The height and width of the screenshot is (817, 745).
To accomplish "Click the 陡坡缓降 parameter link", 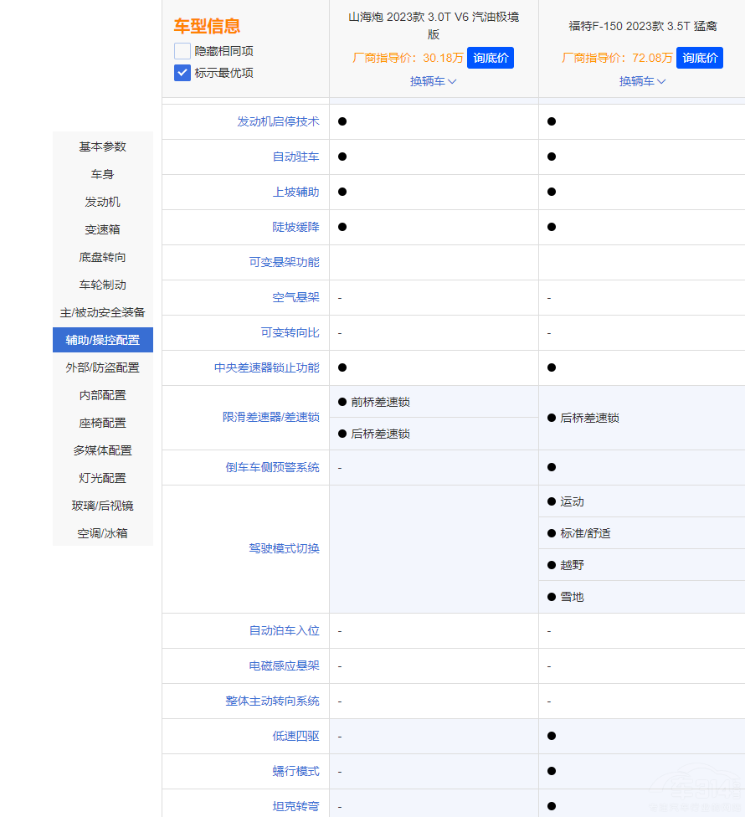I will 295,227.
